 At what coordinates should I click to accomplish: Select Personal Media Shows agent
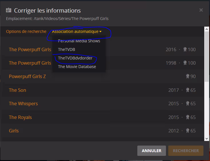click(x=79, y=41)
